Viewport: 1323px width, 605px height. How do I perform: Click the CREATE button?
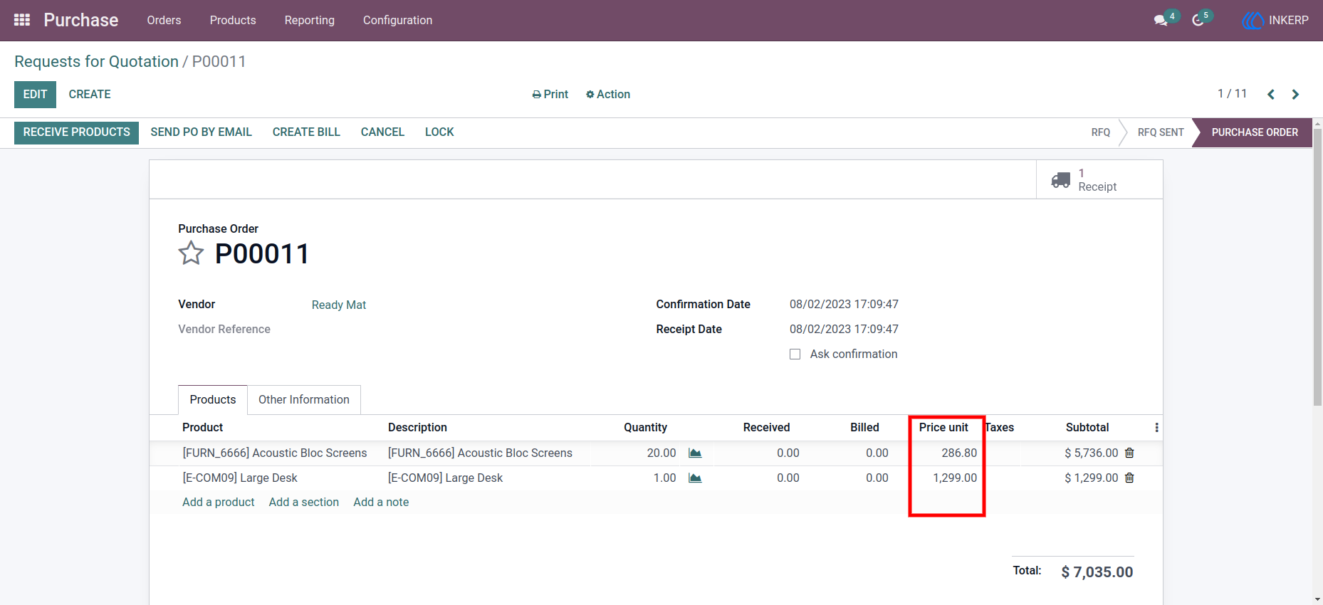tap(90, 95)
